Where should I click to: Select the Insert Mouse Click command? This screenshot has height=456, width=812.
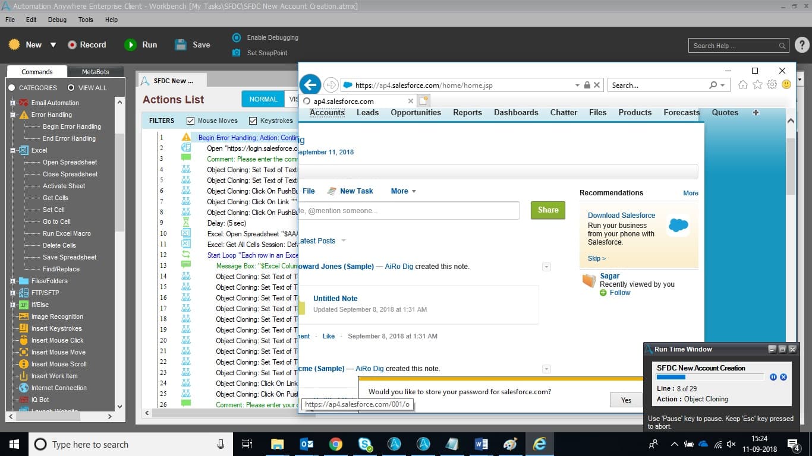coord(57,340)
